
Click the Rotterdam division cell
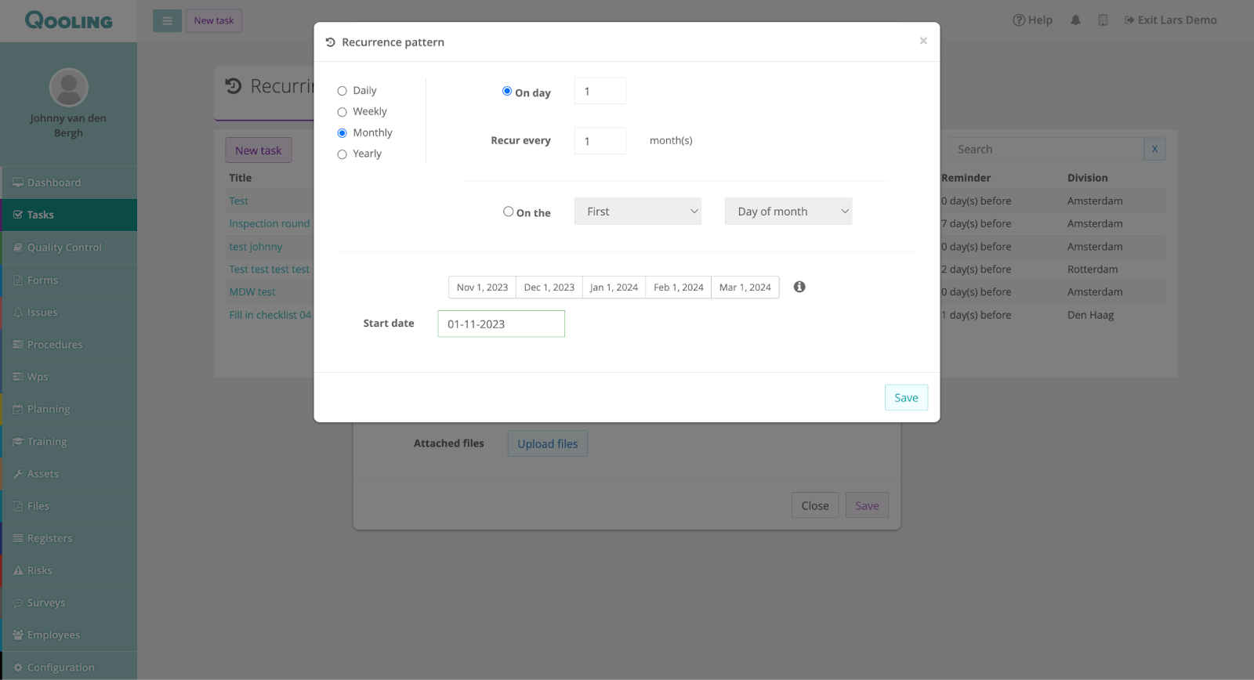click(x=1093, y=269)
